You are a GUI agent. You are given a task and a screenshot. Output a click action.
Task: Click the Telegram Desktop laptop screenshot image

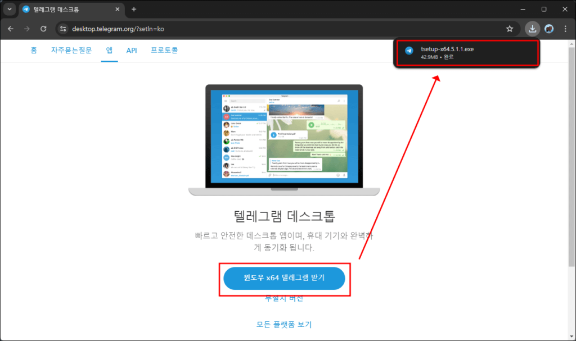click(x=284, y=140)
